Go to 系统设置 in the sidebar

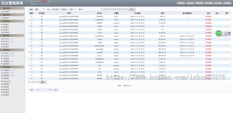6,87
